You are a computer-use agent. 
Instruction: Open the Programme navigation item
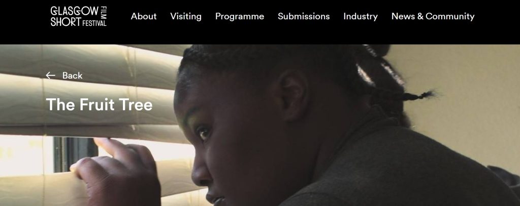point(240,17)
